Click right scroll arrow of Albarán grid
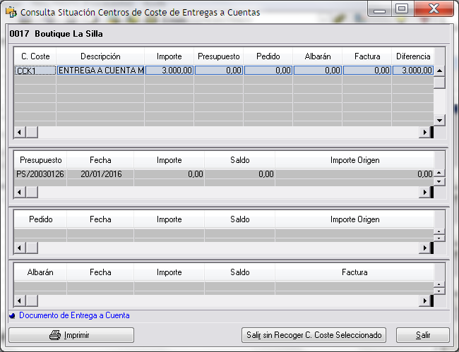459x352 pixels. click(424, 301)
